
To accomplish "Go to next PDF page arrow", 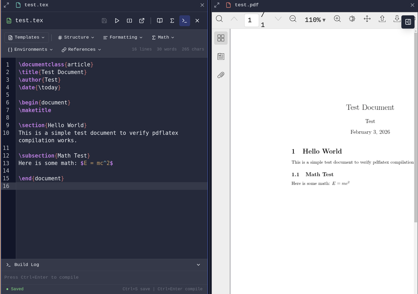I will pos(278,19).
